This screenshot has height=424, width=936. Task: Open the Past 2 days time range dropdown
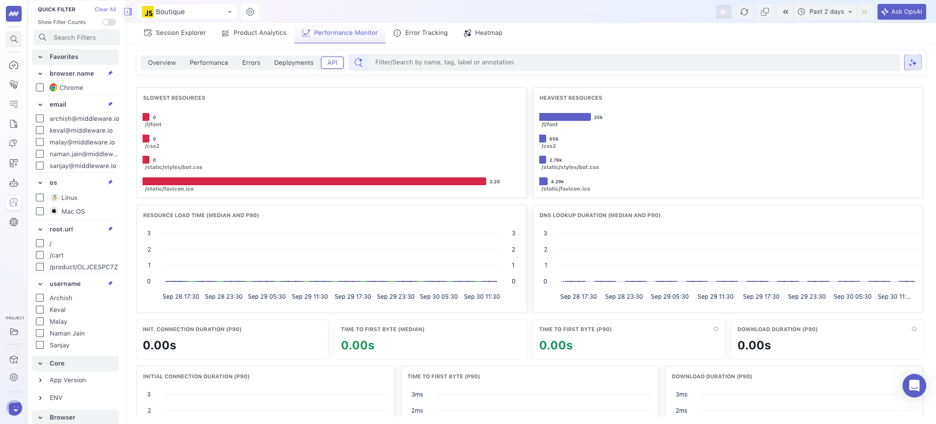[x=825, y=12]
